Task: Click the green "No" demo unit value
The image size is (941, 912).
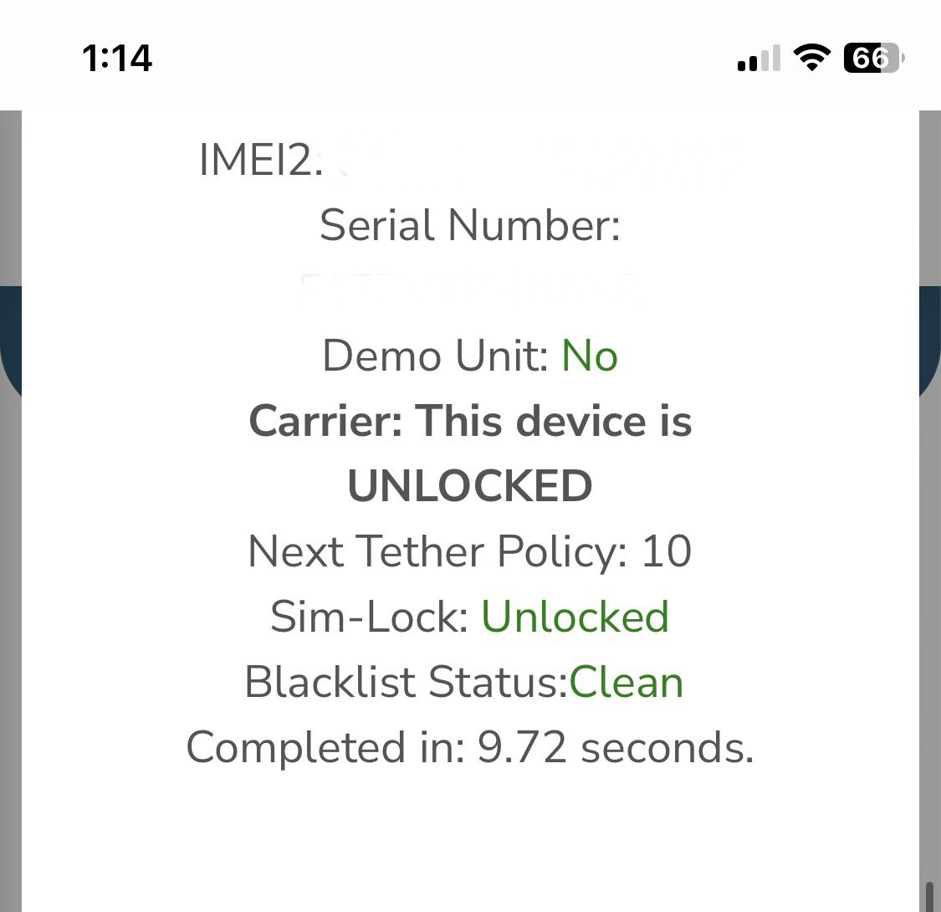Action: [590, 356]
